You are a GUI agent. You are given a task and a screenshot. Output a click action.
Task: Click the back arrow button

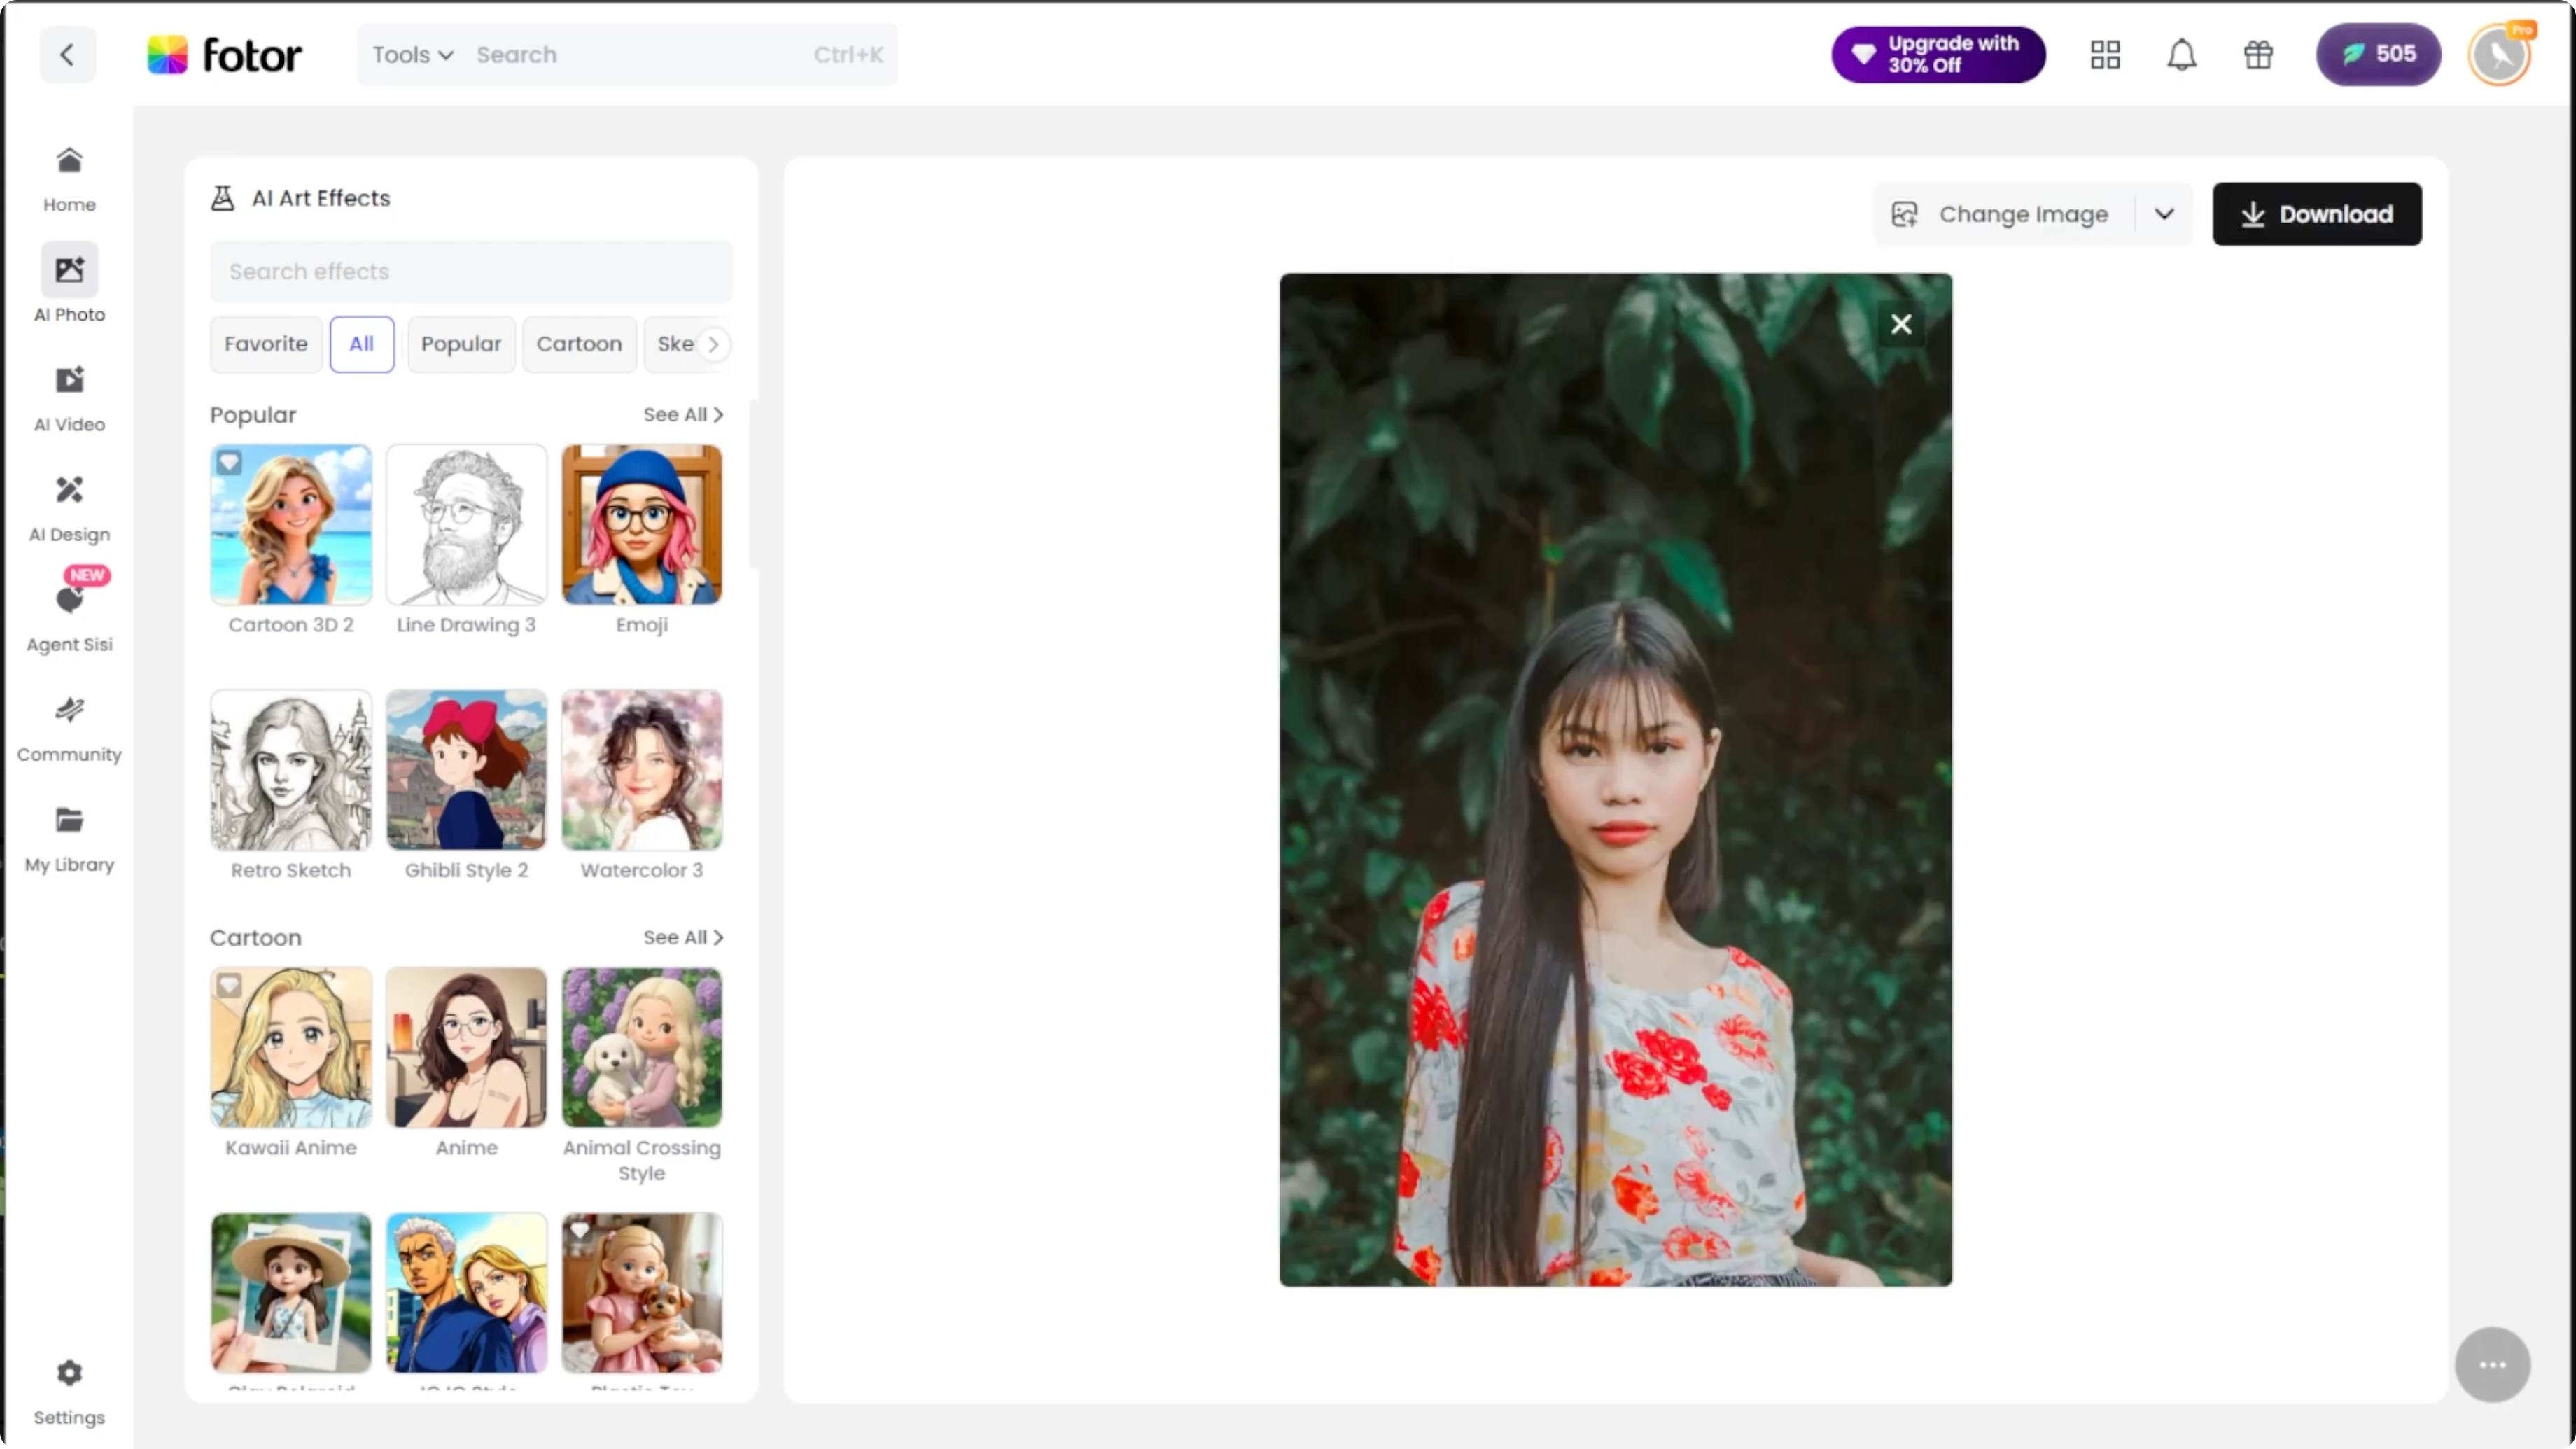coord(67,54)
